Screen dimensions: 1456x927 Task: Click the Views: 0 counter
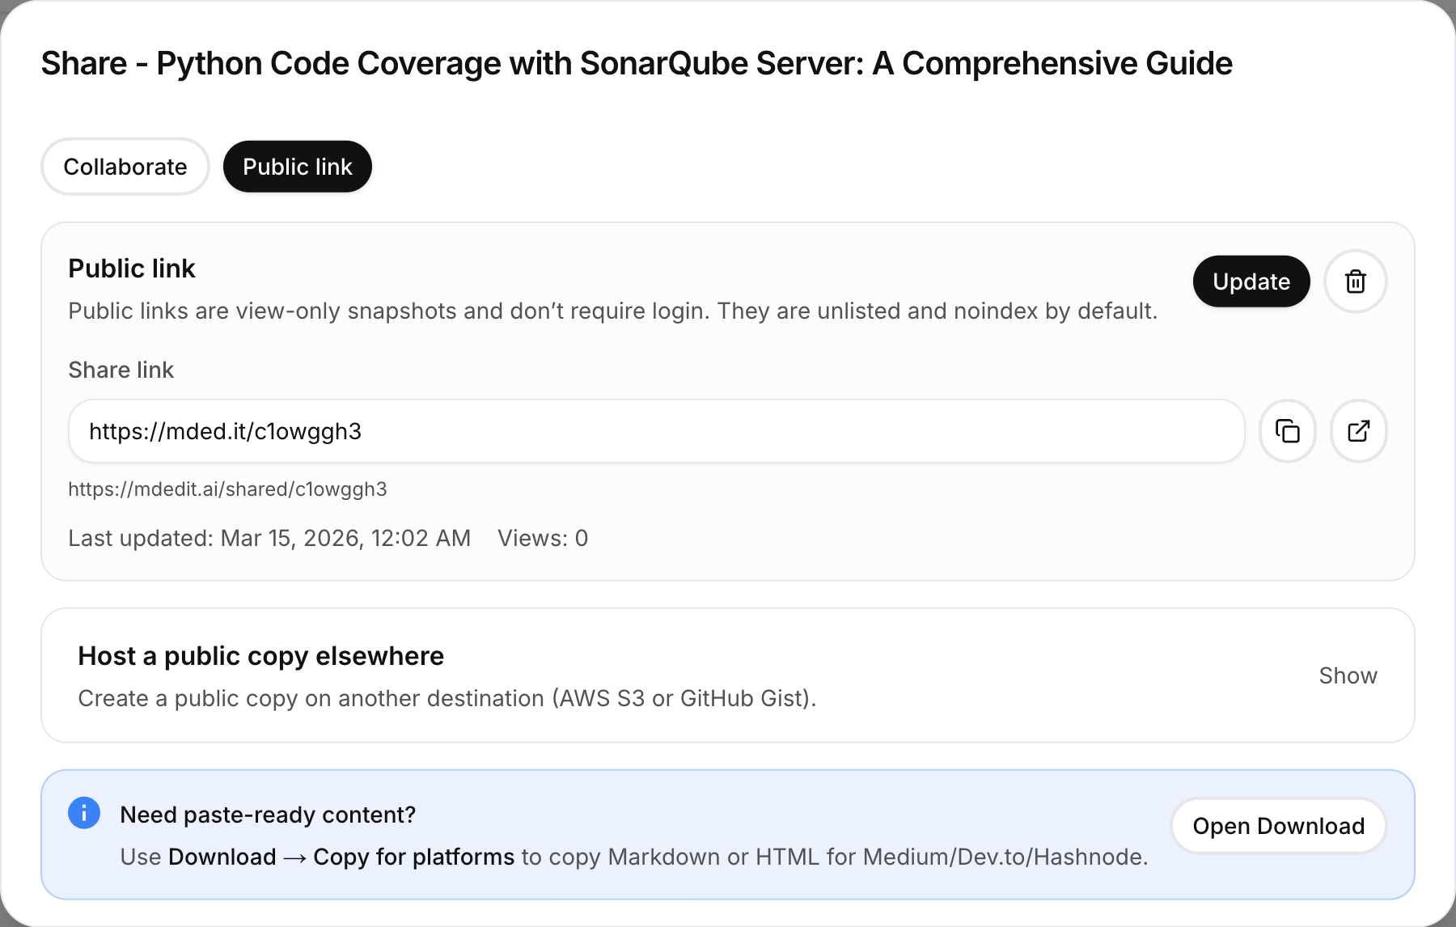coord(543,538)
